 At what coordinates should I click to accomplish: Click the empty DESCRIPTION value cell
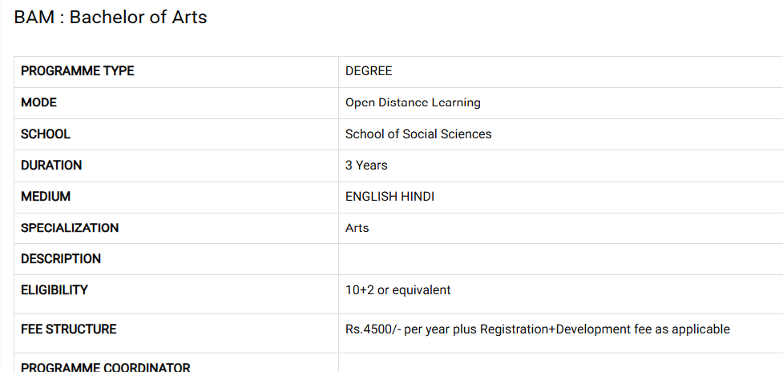pyautogui.click(x=560, y=259)
